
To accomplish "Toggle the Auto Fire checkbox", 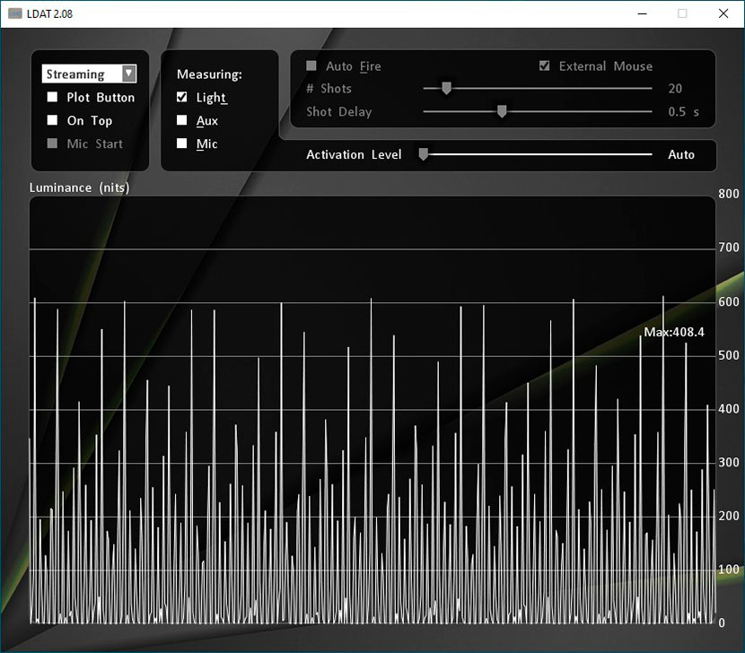I will (311, 65).
